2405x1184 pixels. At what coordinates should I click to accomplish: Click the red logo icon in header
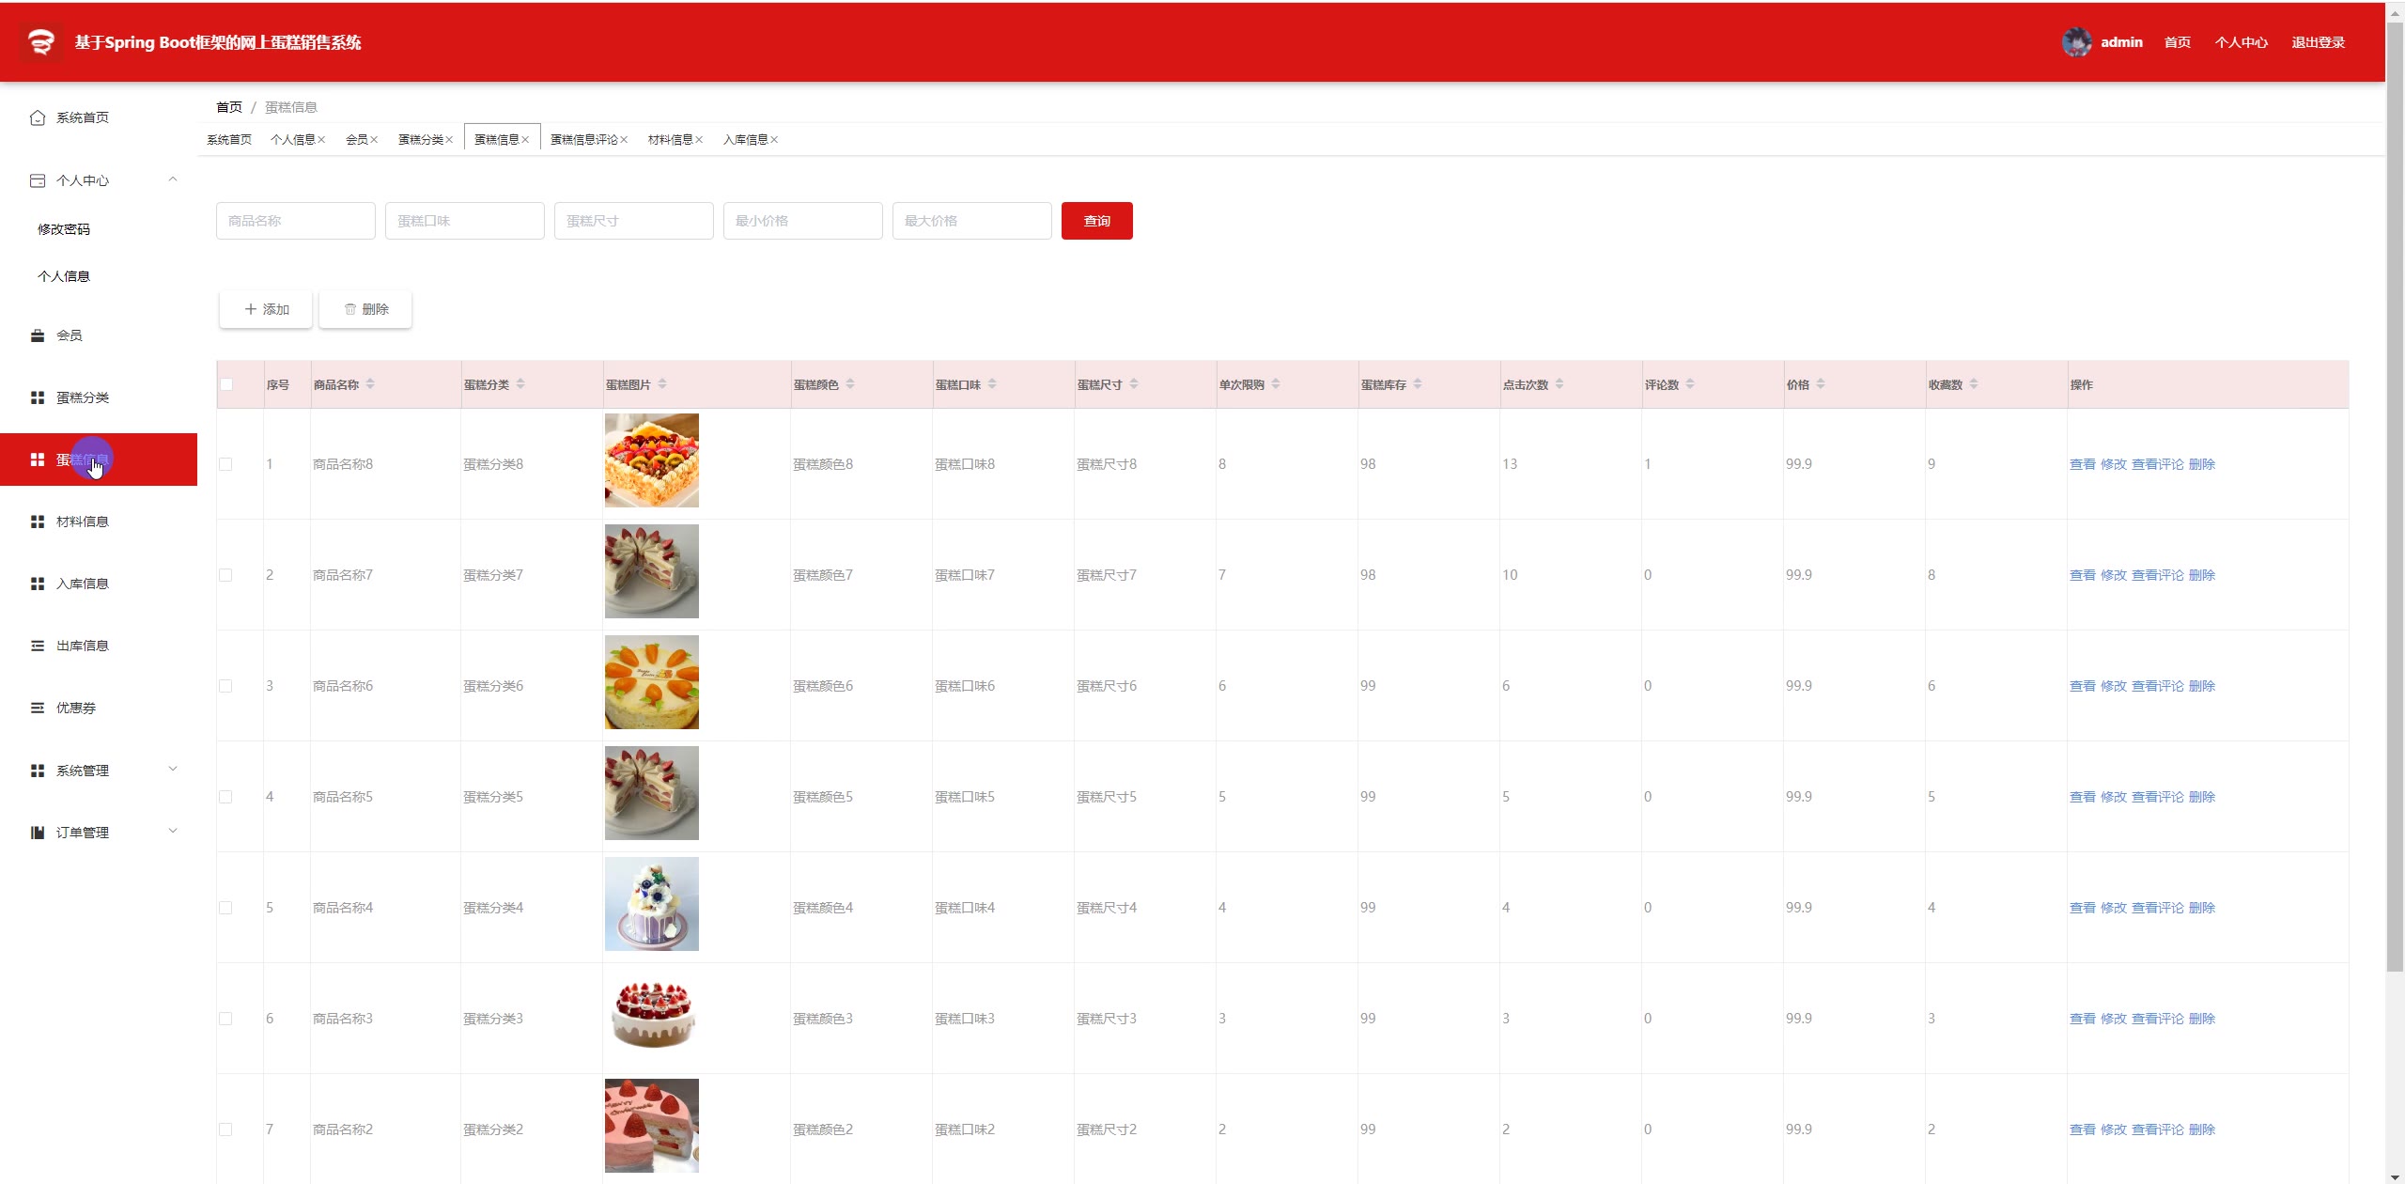pyautogui.click(x=40, y=42)
